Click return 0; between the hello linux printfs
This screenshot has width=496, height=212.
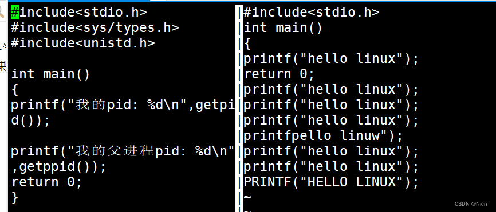[279, 74]
